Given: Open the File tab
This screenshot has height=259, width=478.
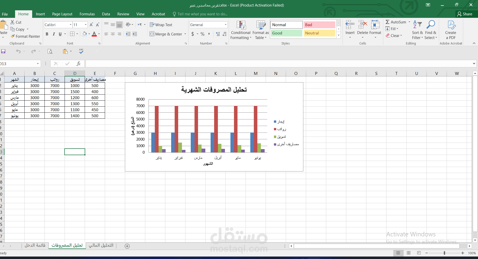Looking at the screenshot, I should coord(5,14).
